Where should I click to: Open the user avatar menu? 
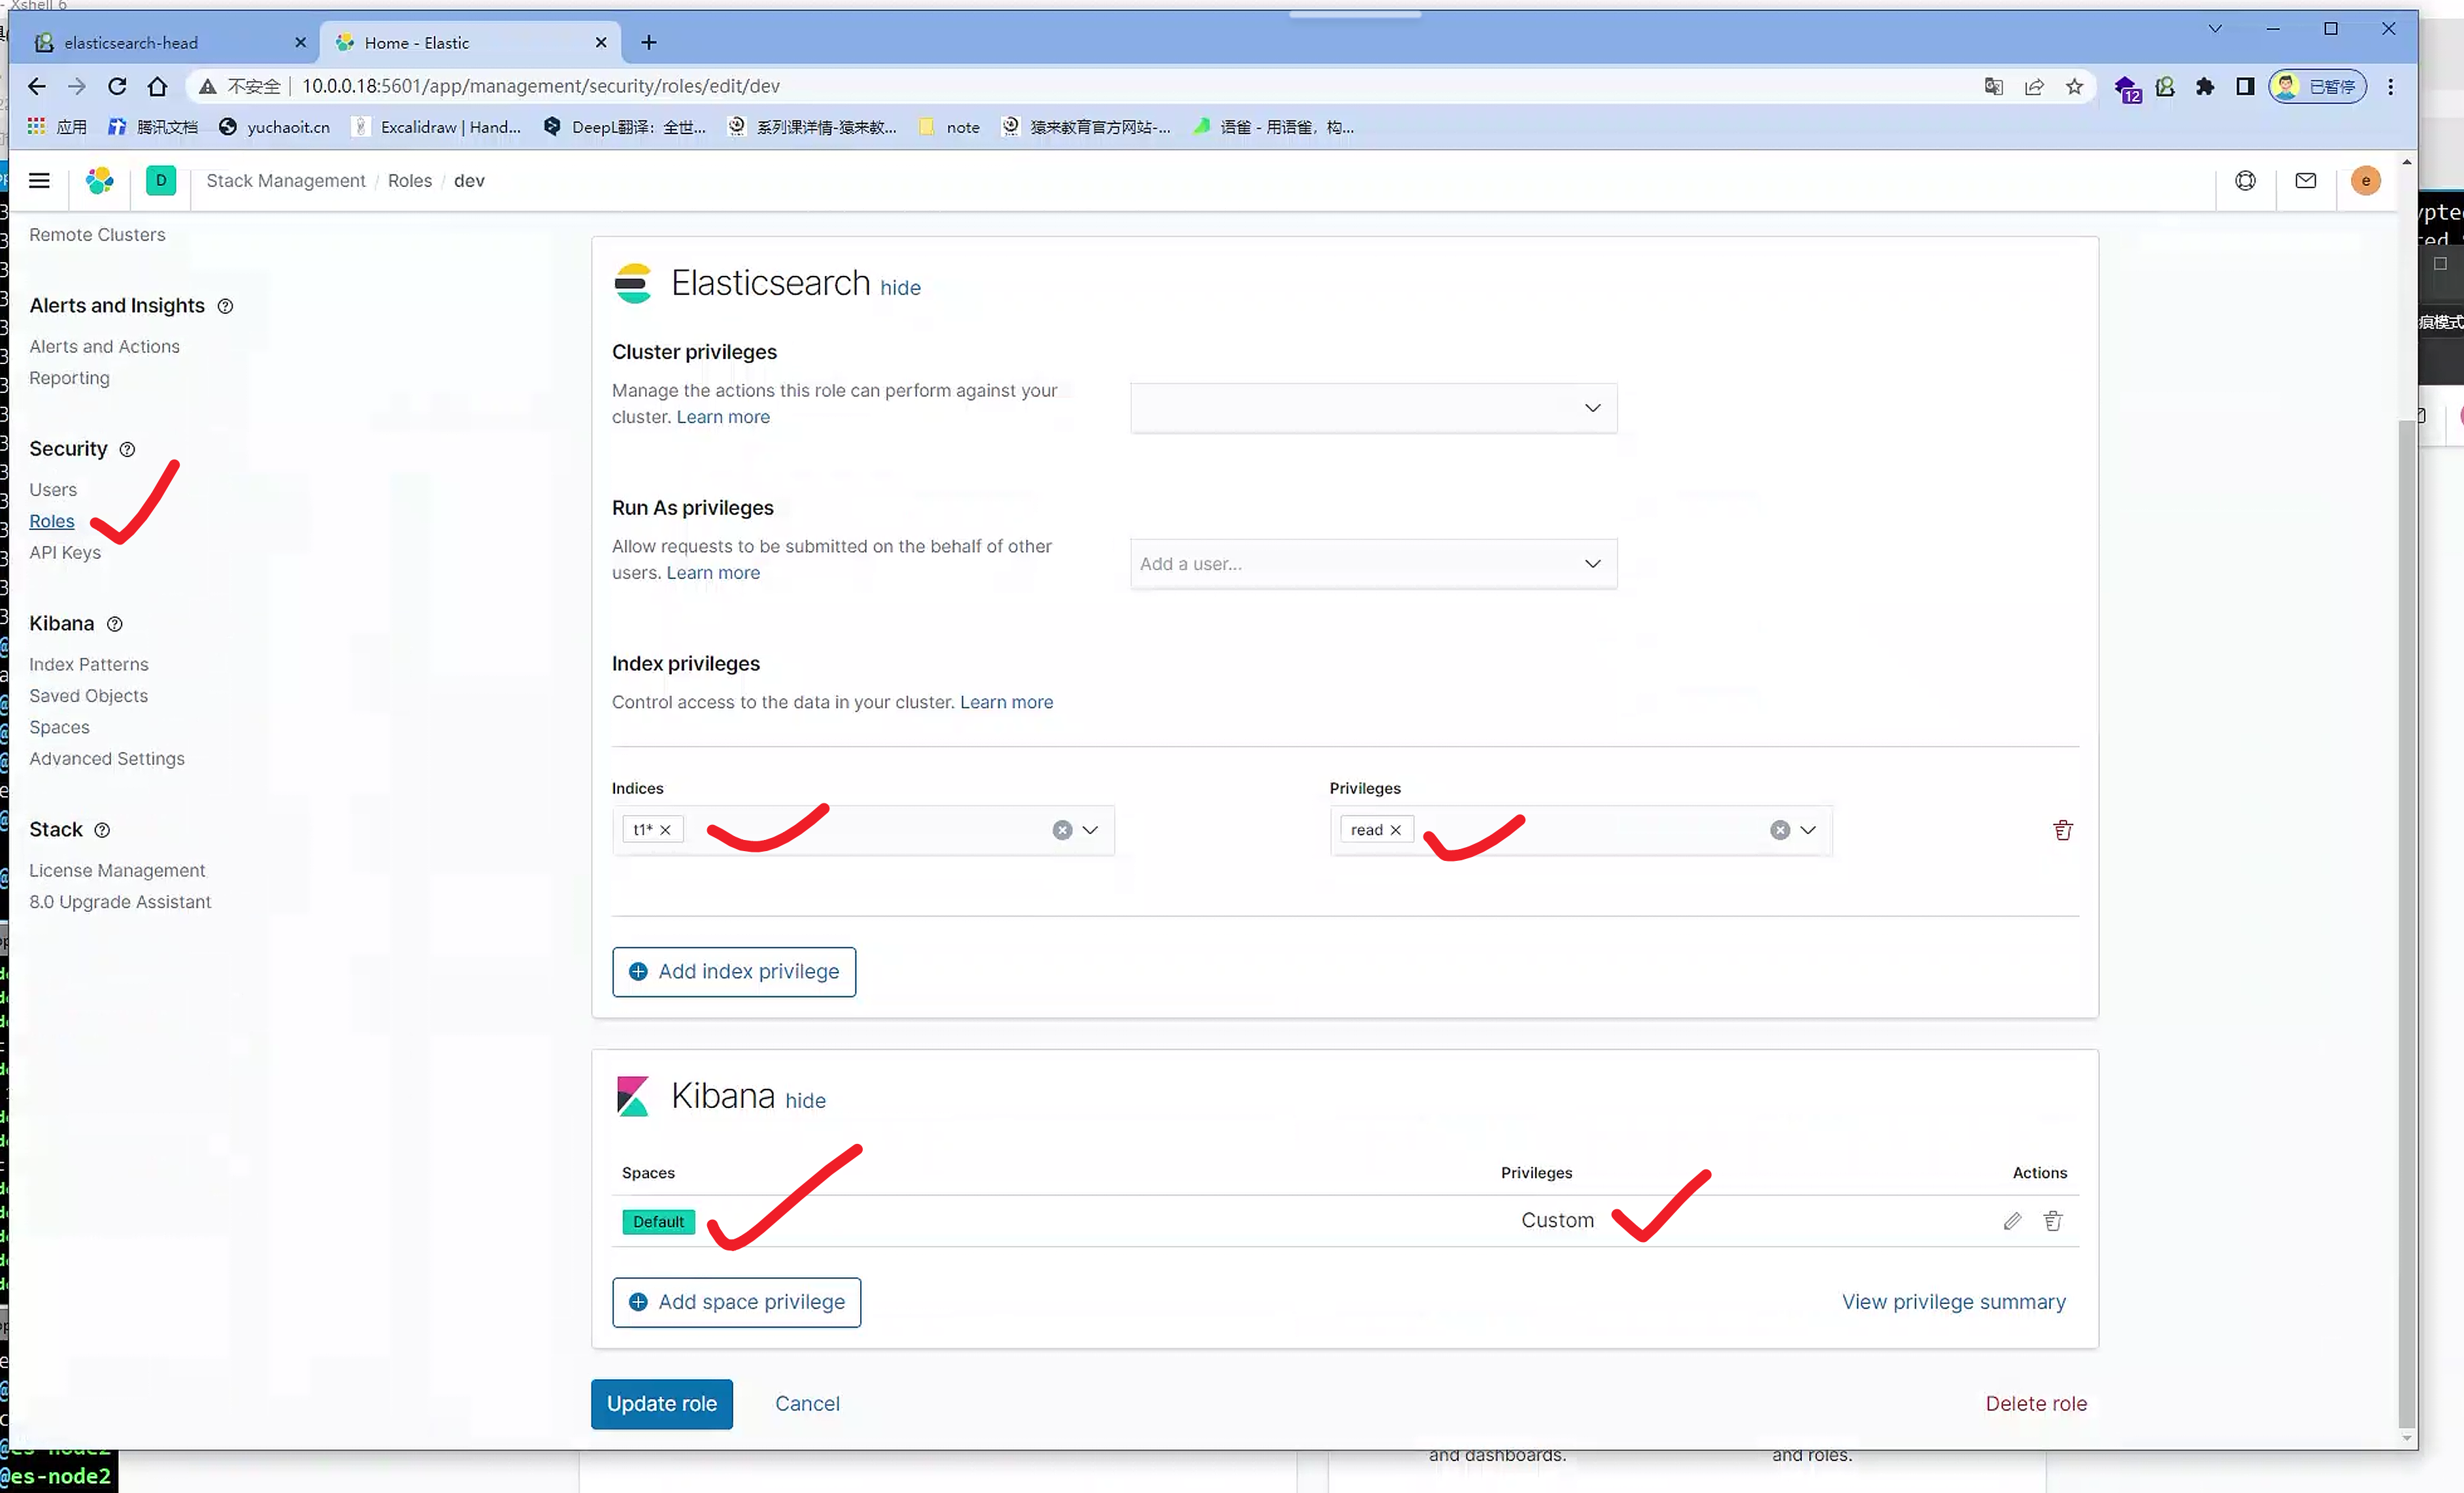[x=2365, y=181]
